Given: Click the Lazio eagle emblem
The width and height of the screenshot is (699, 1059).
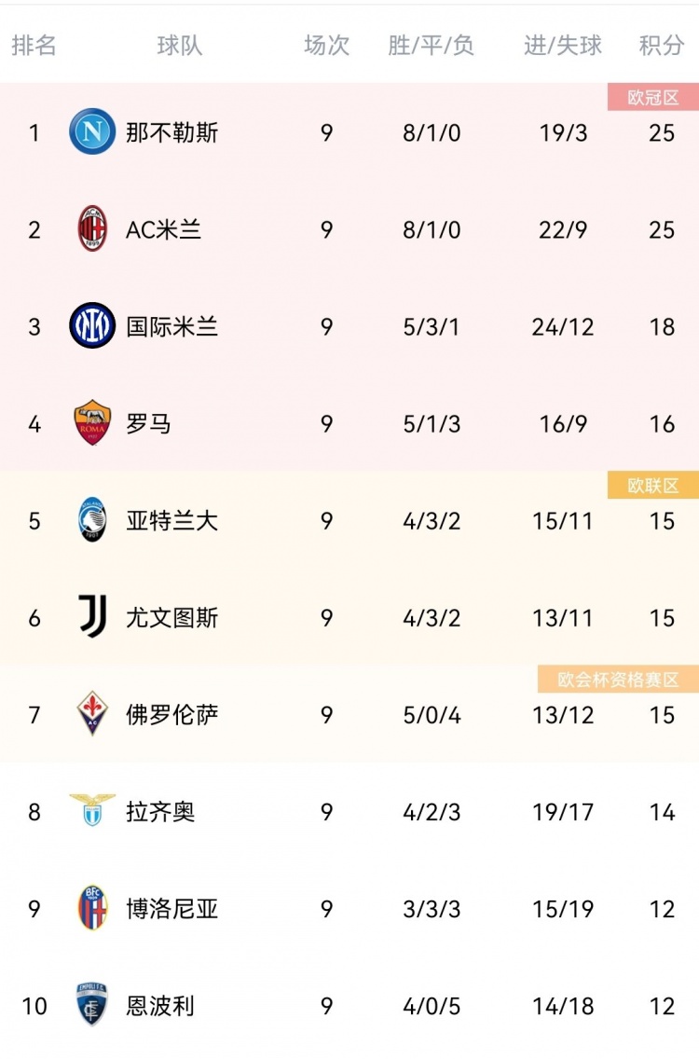Looking at the screenshot, I should (92, 809).
